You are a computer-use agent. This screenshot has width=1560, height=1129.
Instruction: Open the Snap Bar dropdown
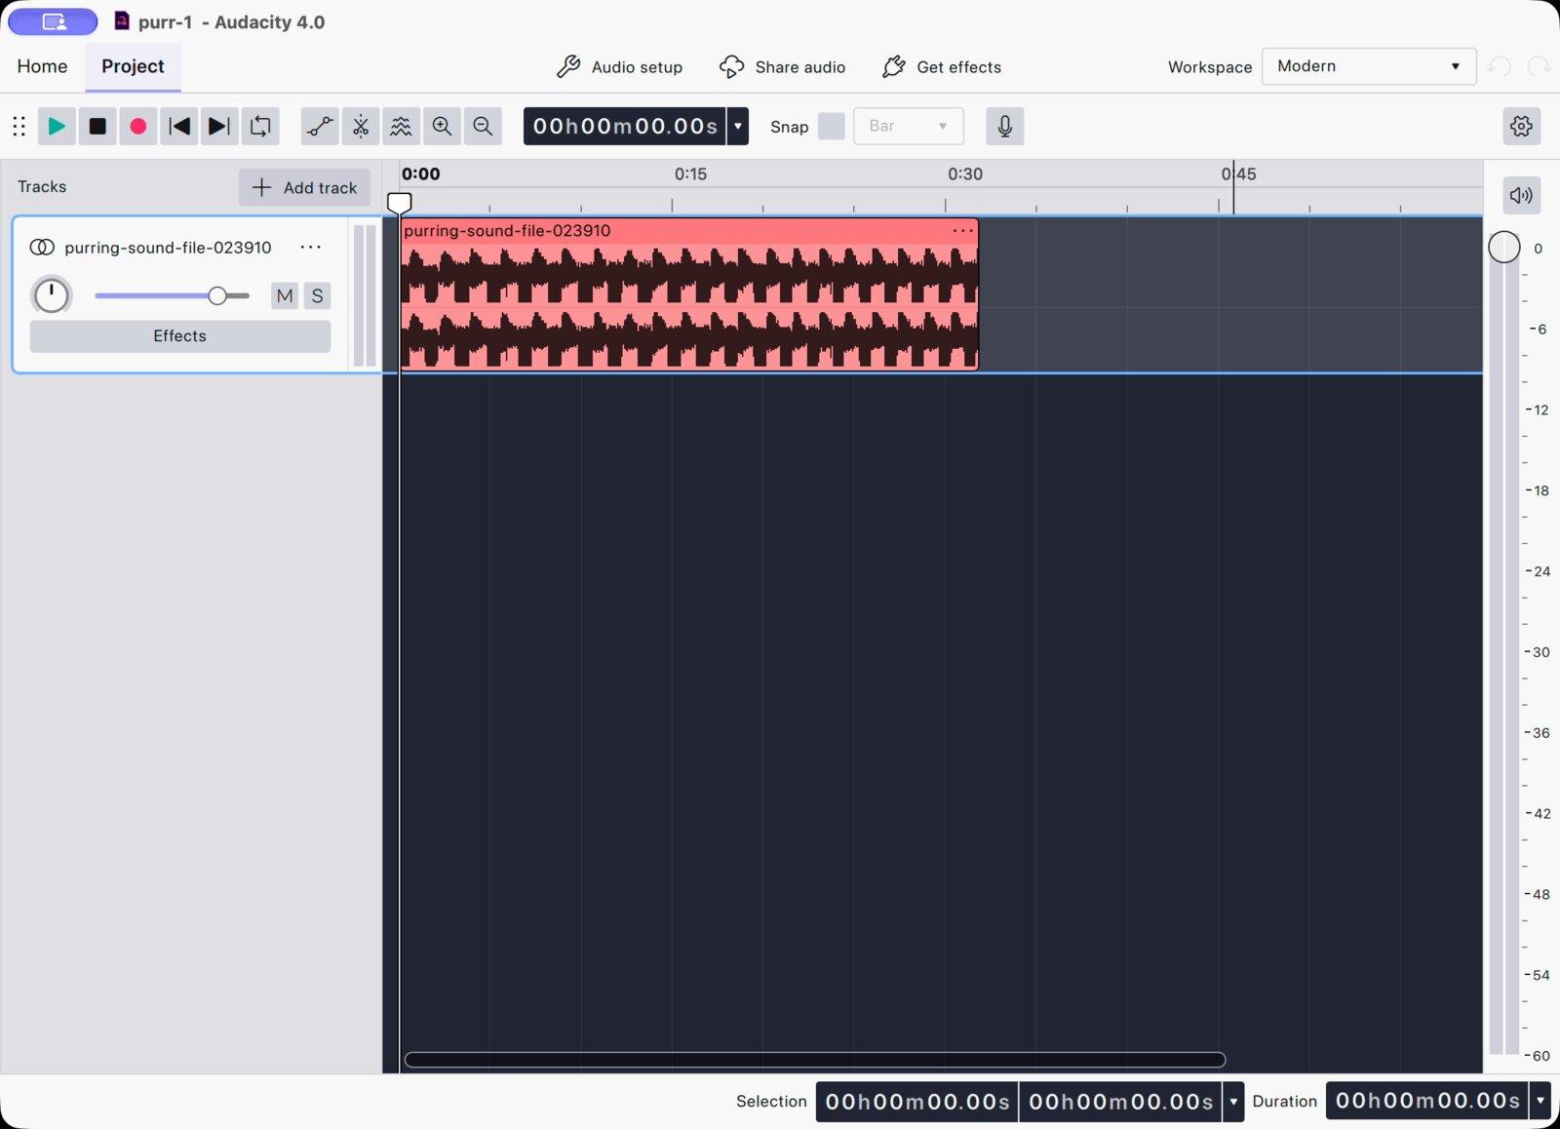(x=909, y=127)
